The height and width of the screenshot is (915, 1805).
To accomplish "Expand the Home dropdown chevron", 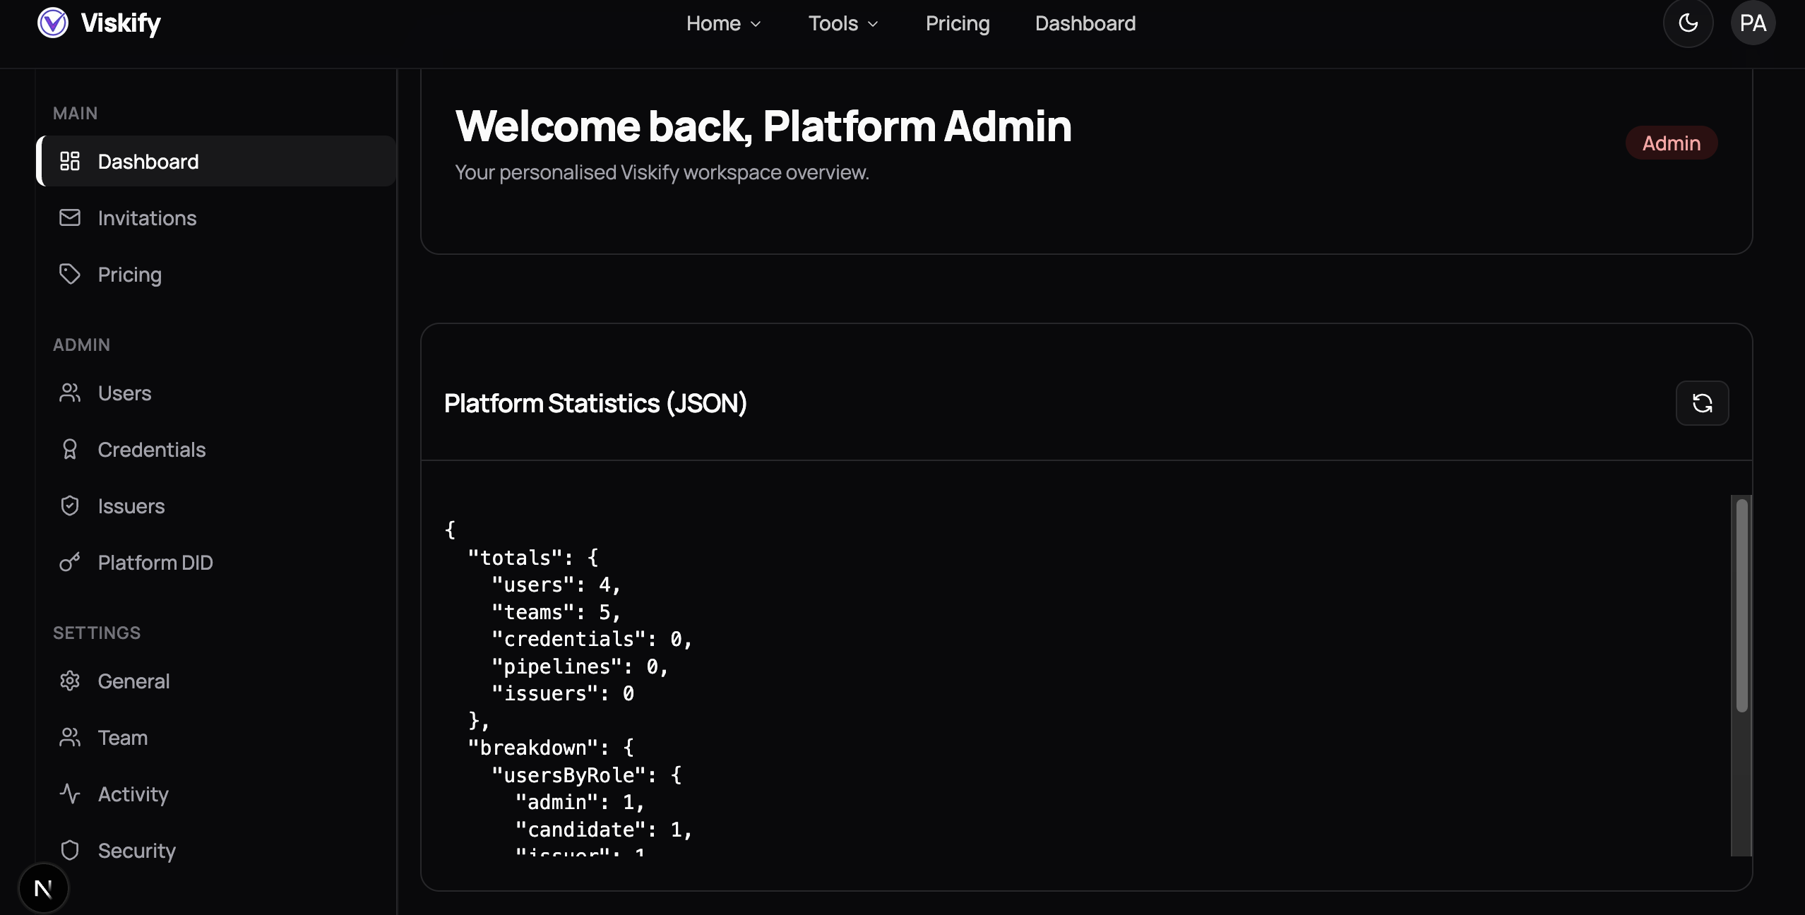I will [x=756, y=24].
